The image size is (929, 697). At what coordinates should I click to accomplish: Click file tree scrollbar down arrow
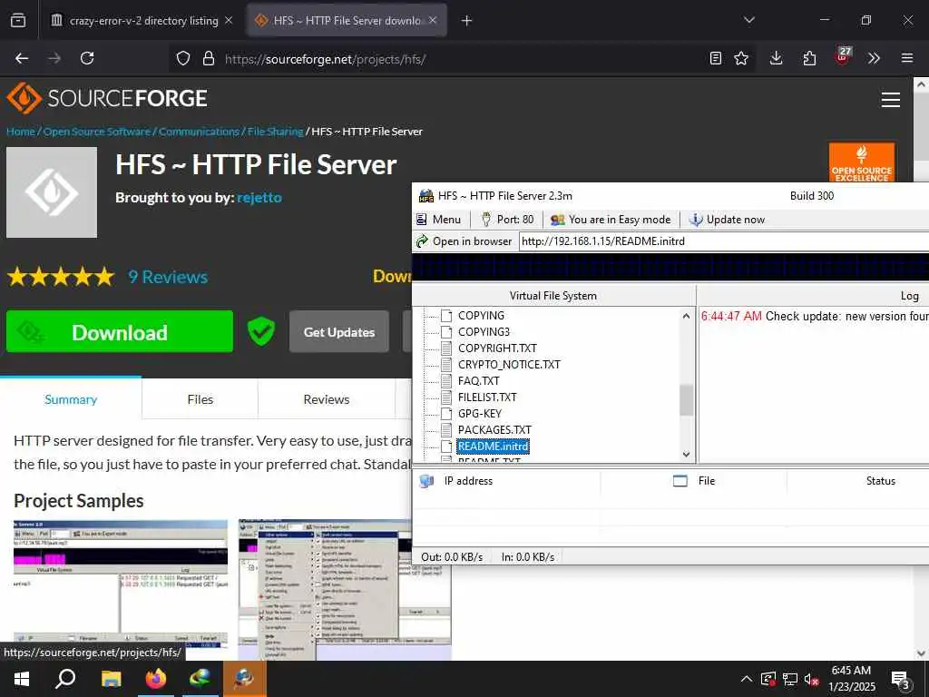pos(686,455)
